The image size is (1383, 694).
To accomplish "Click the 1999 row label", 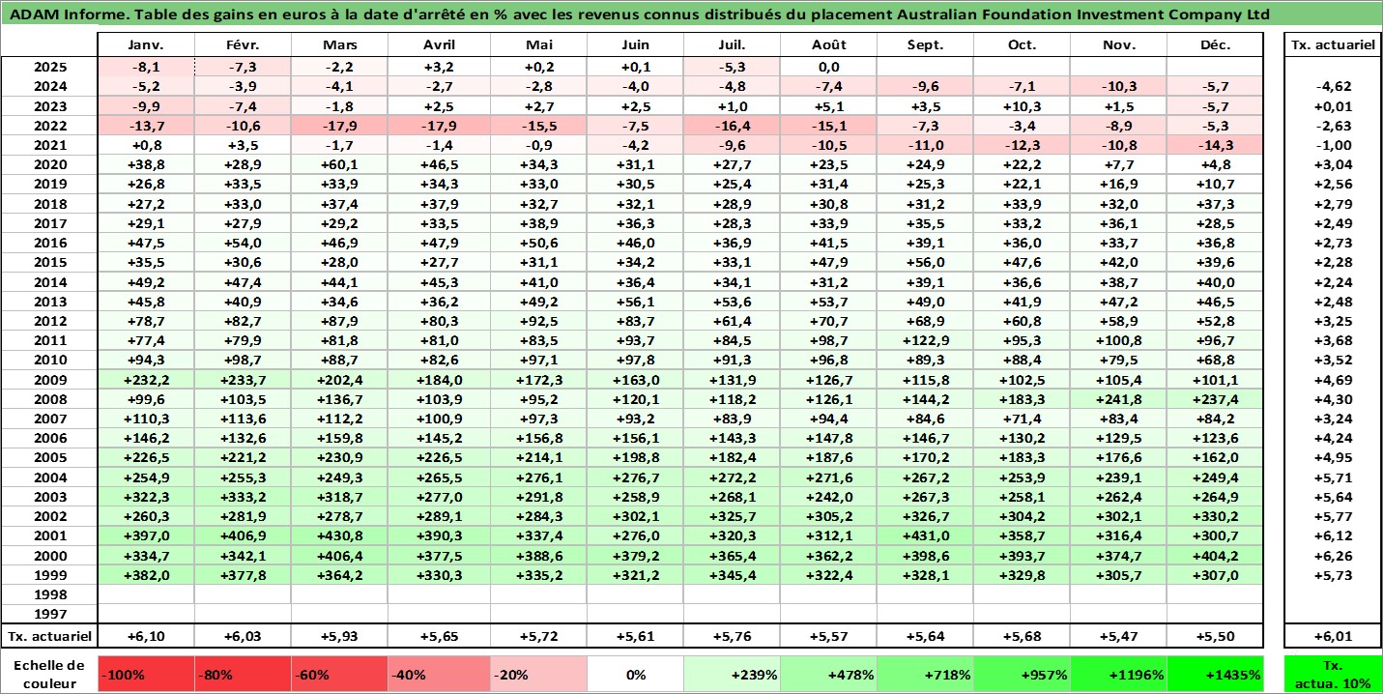I will [x=49, y=574].
